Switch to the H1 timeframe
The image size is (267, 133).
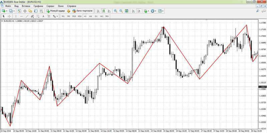85,16
